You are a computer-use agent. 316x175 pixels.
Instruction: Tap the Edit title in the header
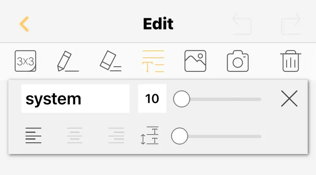click(158, 24)
